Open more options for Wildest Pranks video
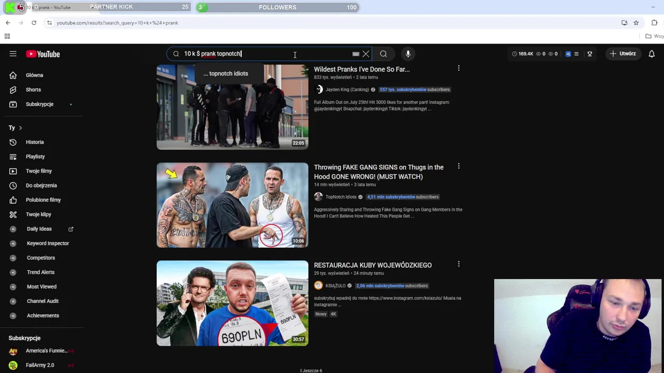 (x=459, y=68)
